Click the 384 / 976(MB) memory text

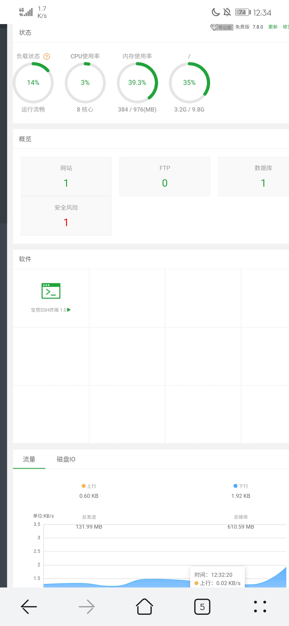click(137, 109)
